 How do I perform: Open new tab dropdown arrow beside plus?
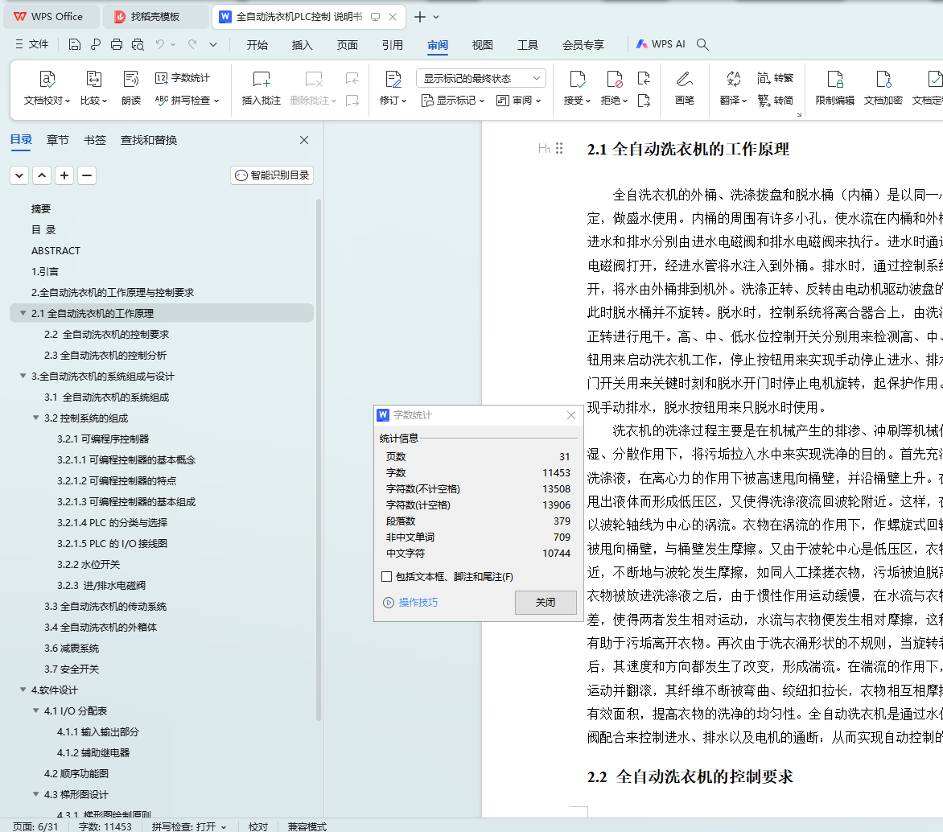[437, 17]
